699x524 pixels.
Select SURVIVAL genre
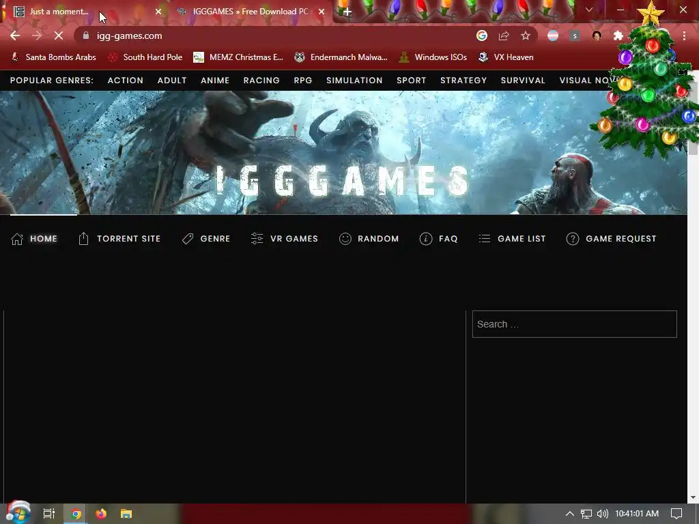pos(523,81)
